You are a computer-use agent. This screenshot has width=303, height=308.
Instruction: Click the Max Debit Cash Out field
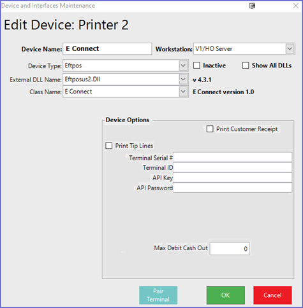tap(230, 249)
